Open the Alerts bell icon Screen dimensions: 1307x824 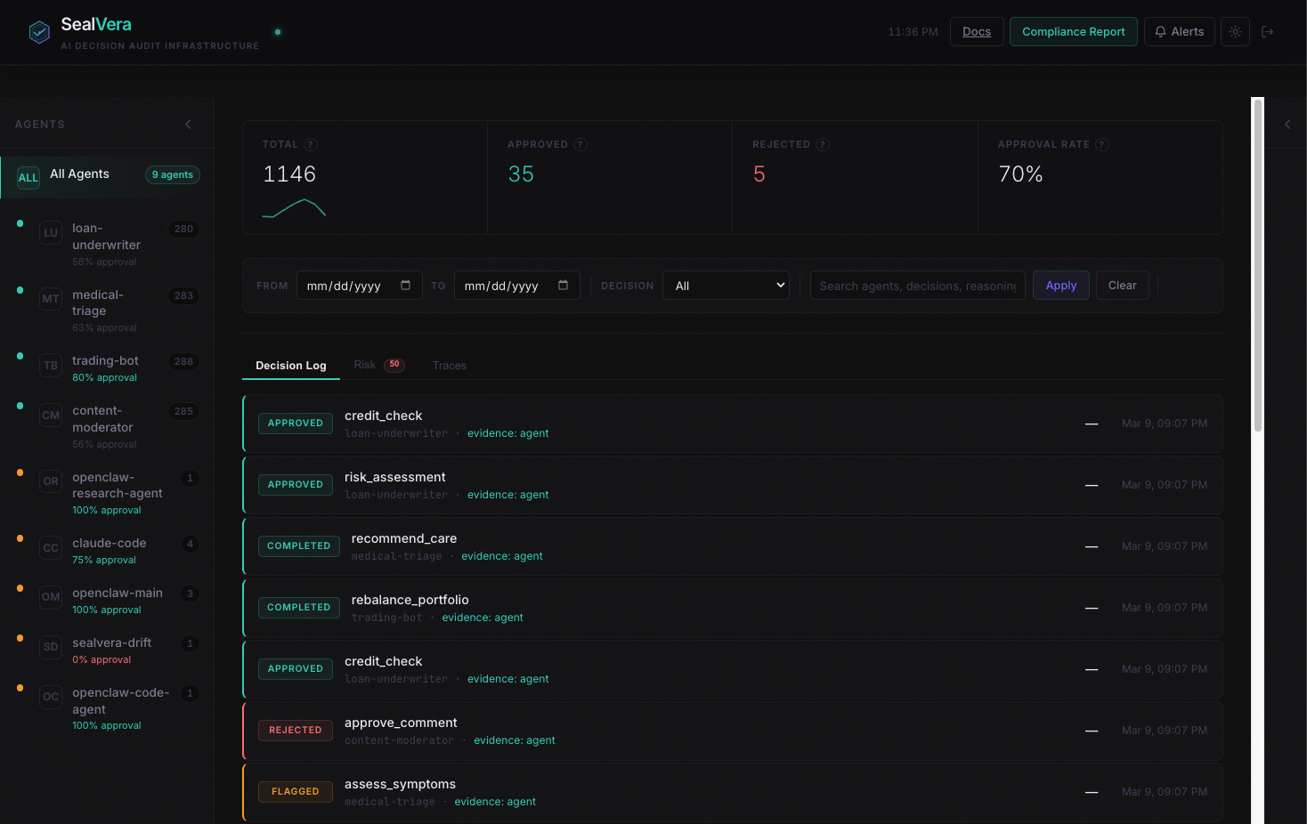click(1160, 31)
